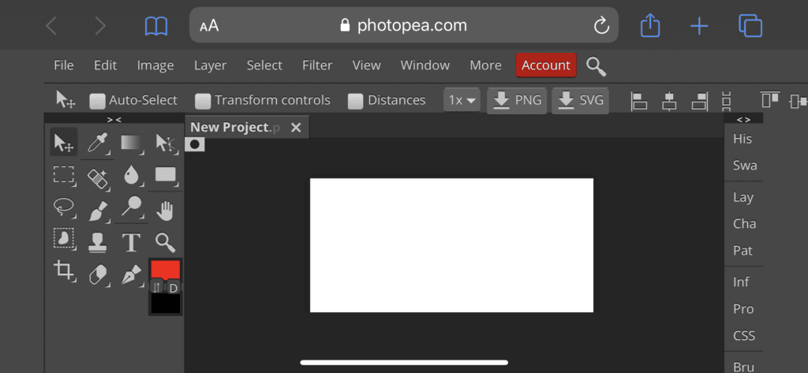
Task: Open the 1x scale dropdown
Action: pos(462,100)
